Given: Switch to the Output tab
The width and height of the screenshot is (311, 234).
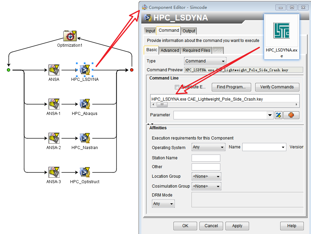Looking at the screenshot, I should (189, 31).
